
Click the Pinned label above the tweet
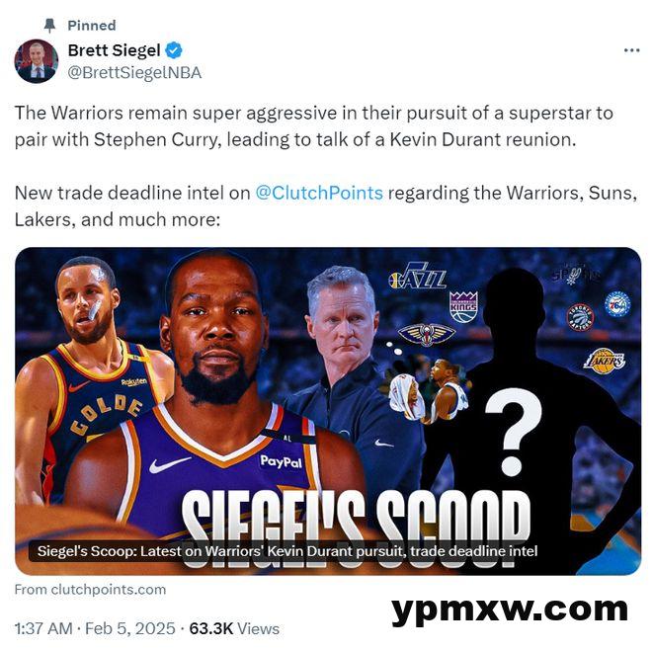pyautogui.click(x=92, y=26)
